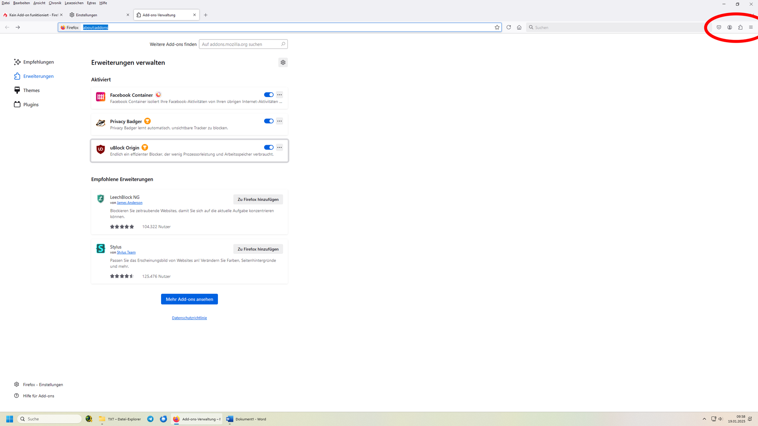Viewport: 758px width, 426px height.
Task: Open the extensions puzzle icon in toolbar
Action: [x=740, y=27]
